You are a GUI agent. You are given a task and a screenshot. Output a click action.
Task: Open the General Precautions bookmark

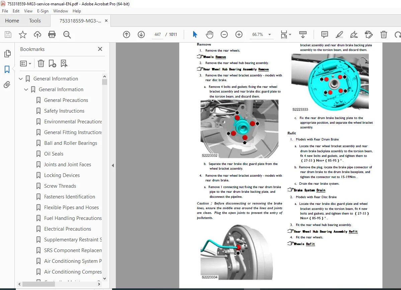(x=66, y=100)
